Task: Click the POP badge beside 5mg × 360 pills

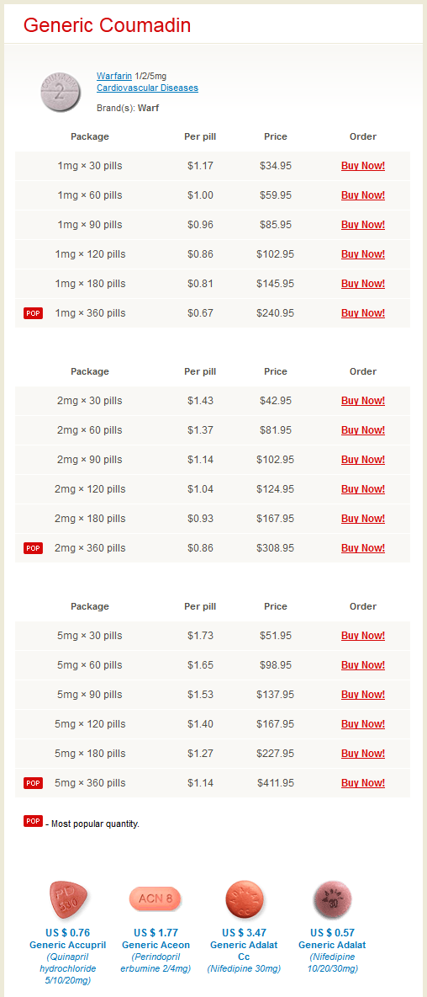Action: click(x=33, y=783)
